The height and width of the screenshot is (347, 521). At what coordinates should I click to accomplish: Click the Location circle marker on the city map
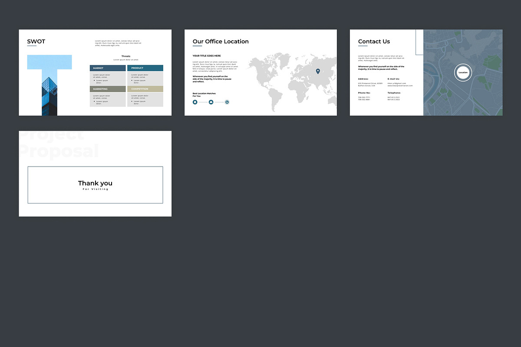[x=463, y=72]
